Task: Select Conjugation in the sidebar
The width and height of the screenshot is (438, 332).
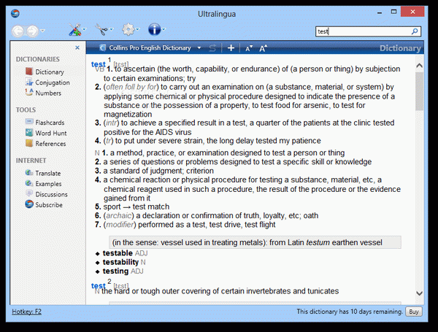Action: coord(53,82)
